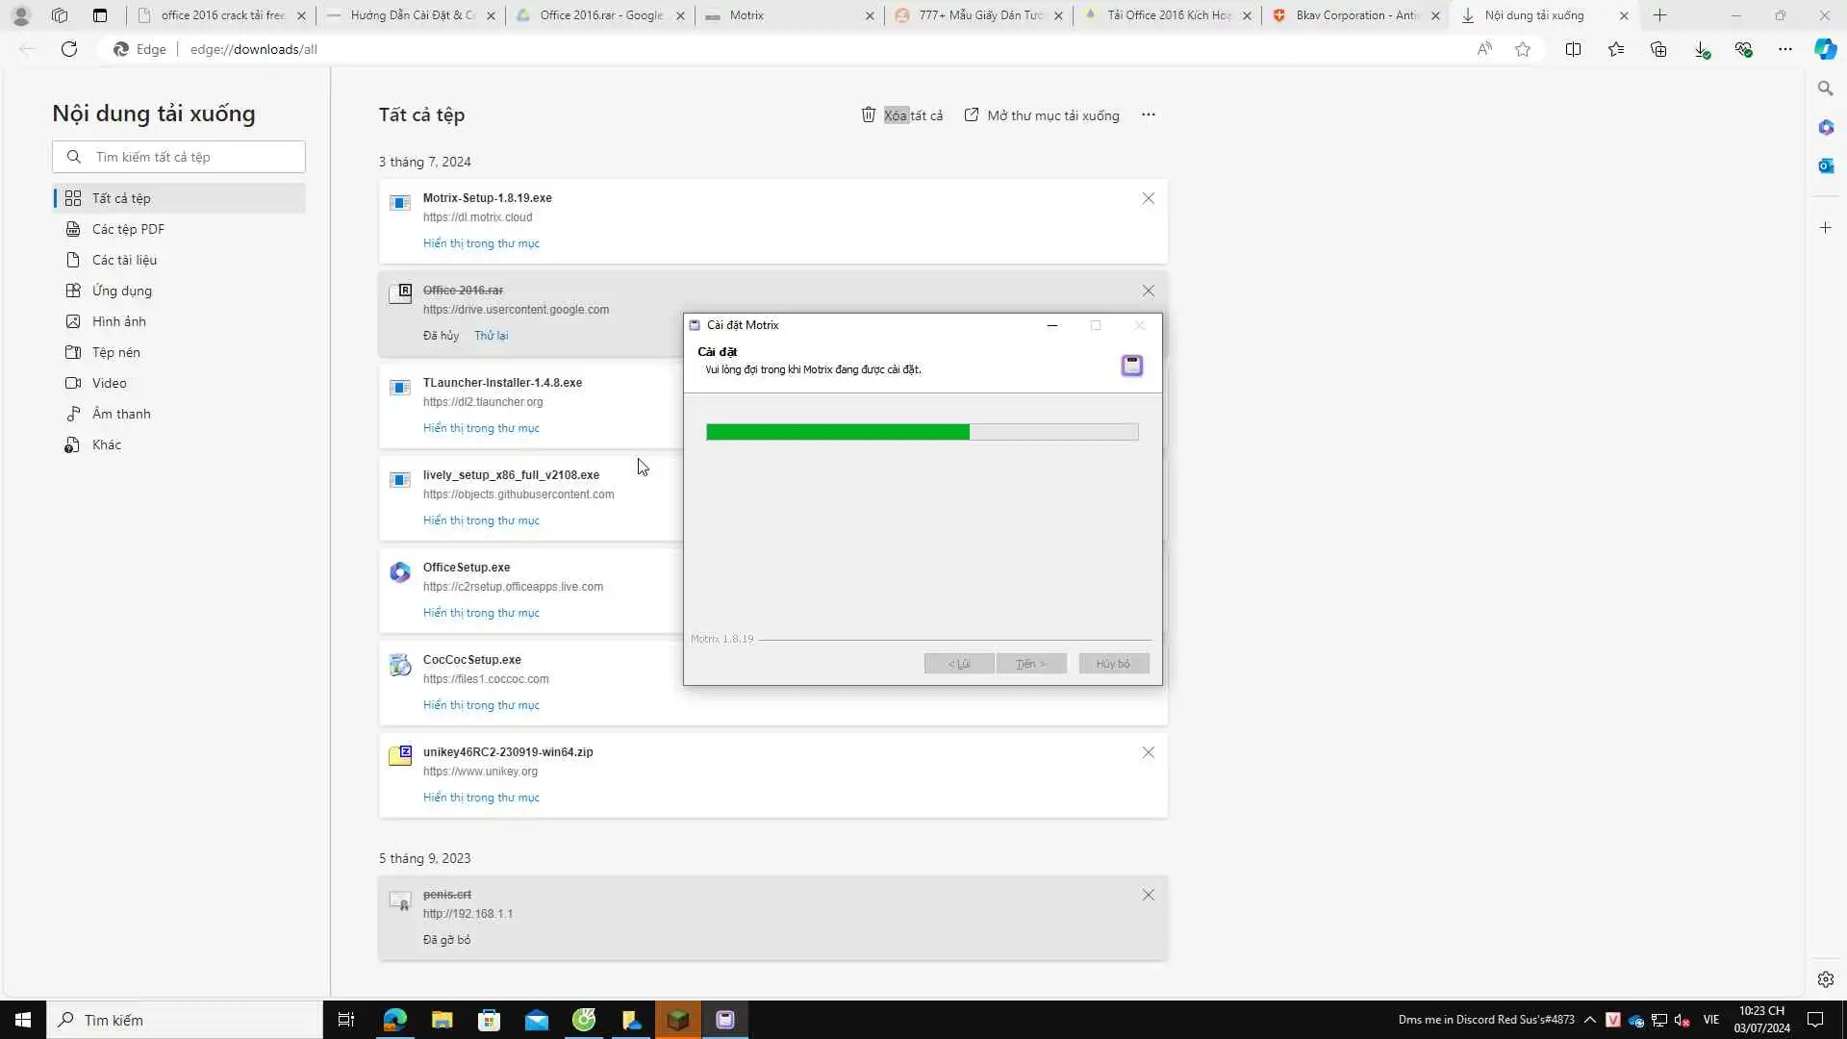Open downloads toolbar icon
Image resolution: width=1847 pixels, height=1039 pixels.
pos(1702,49)
